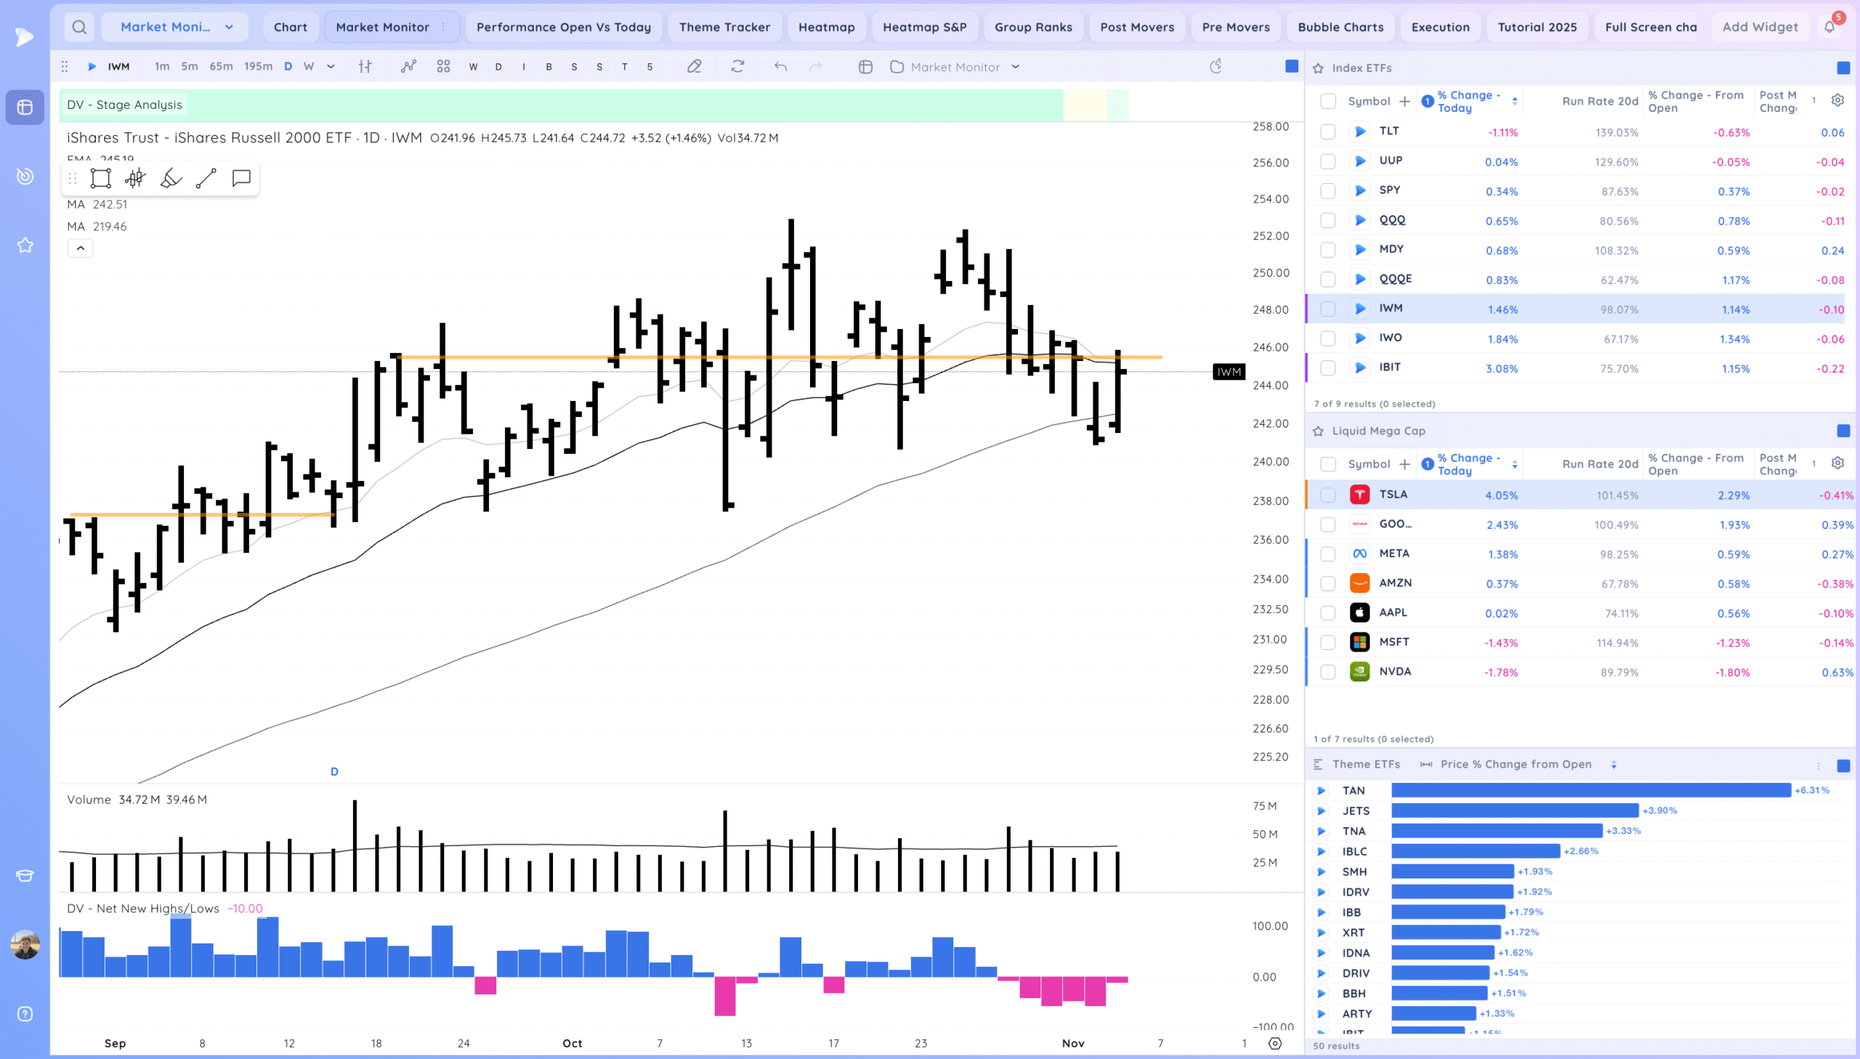1860x1059 pixels.
Task: Select the rectangle drawing tool
Action: click(x=100, y=178)
